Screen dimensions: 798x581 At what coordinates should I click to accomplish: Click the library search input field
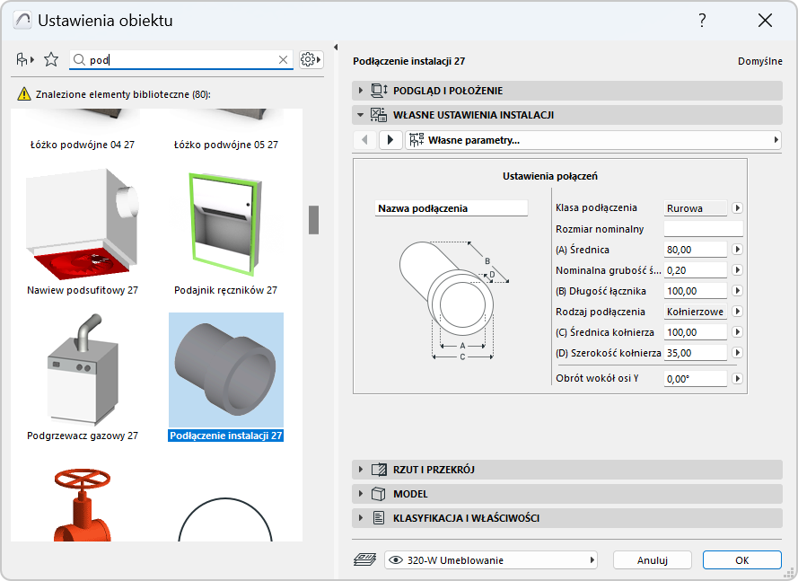pos(183,60)
